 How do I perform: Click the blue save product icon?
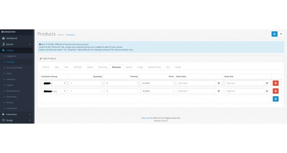[274, 34]
